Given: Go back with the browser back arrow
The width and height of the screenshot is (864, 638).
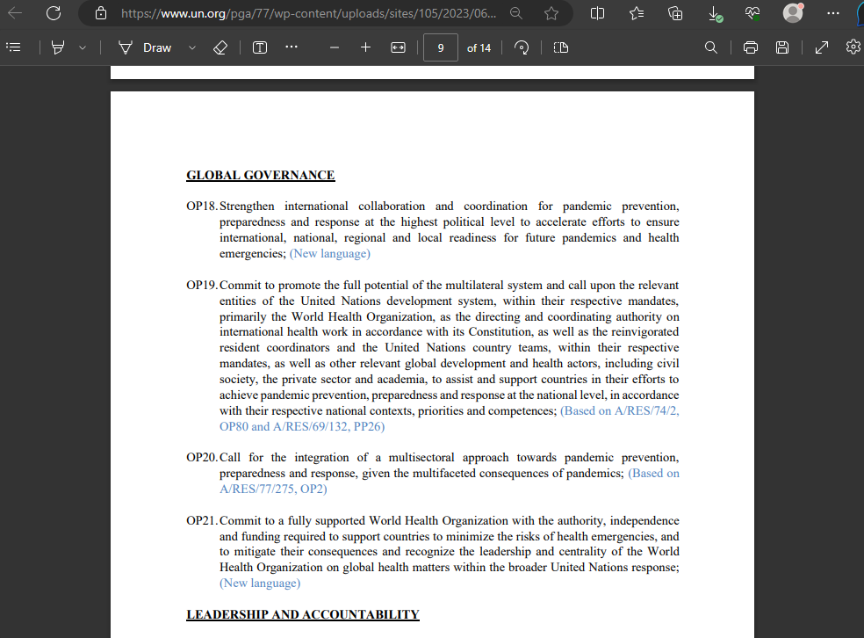Looking at the screenshot, I should pyautogui.click(x=15, y=12).
